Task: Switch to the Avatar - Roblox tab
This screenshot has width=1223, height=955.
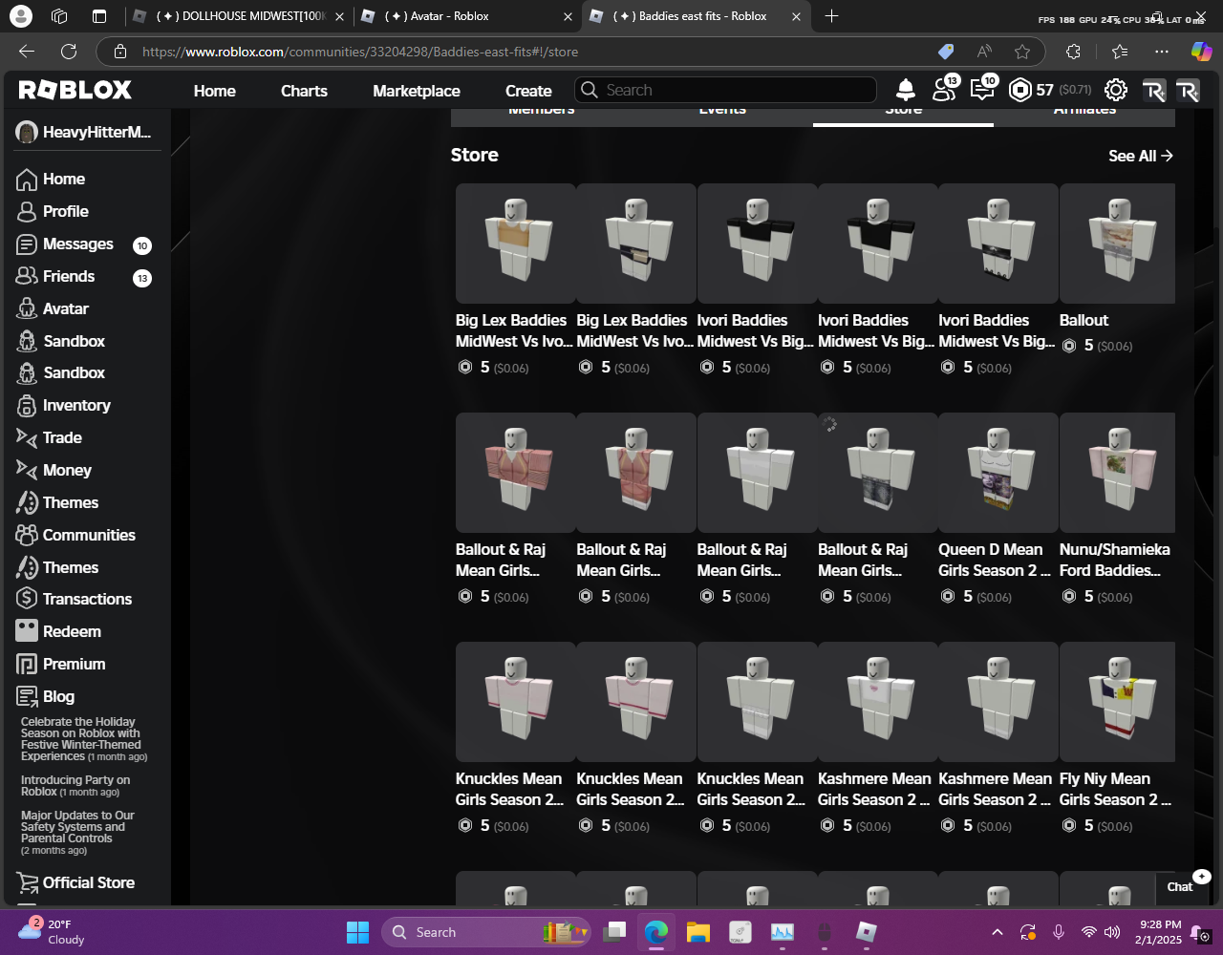Action: 449,16
